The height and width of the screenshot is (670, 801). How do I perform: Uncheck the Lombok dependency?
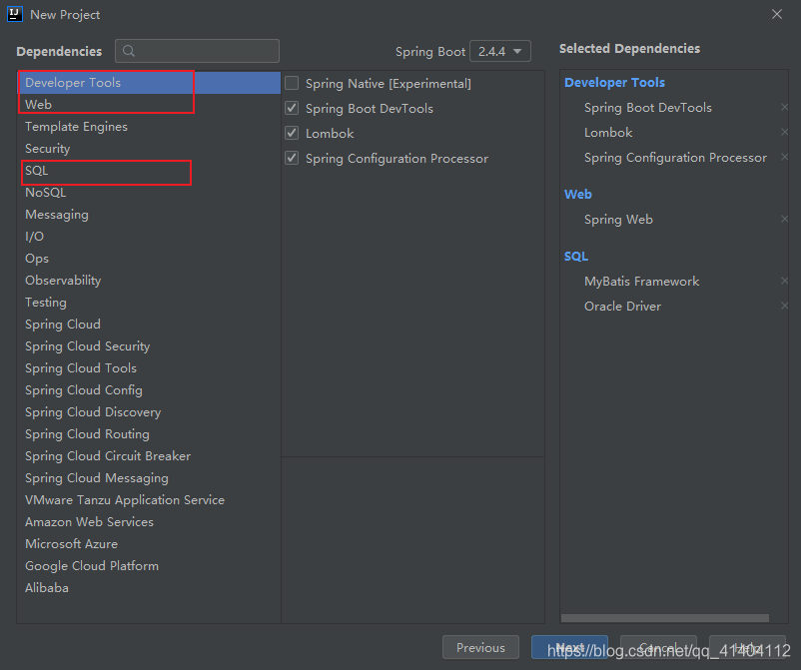pos(292,133)
